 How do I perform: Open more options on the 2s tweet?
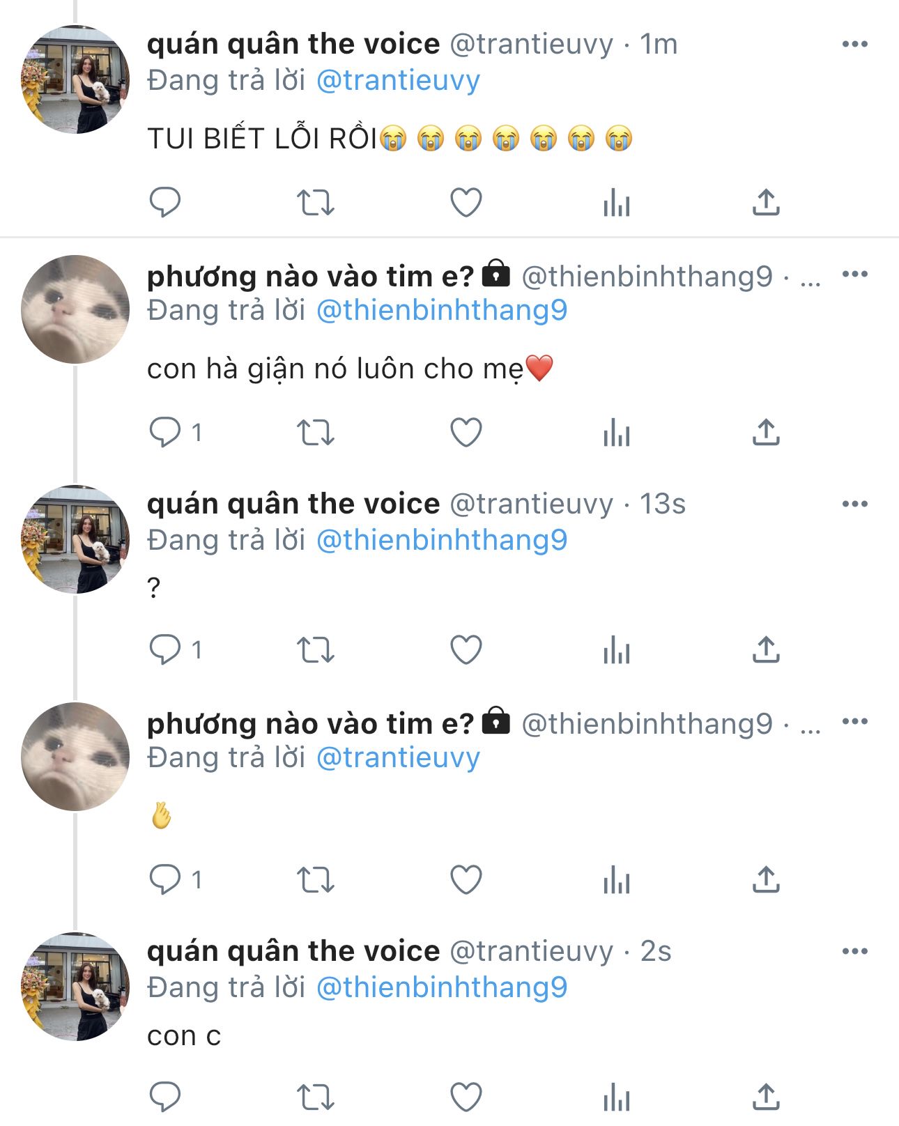pyautogui.click(x=854, y=952)
